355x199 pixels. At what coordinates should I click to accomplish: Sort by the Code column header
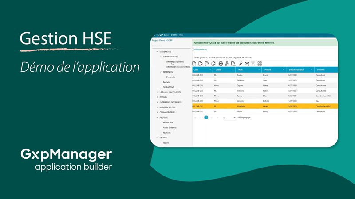[x=196, y=70]
